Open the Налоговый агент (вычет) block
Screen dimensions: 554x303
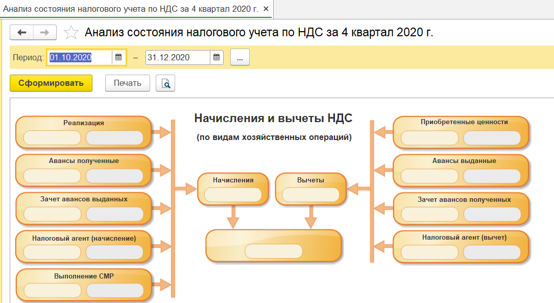pyautogui.click(x=461, y=247)
